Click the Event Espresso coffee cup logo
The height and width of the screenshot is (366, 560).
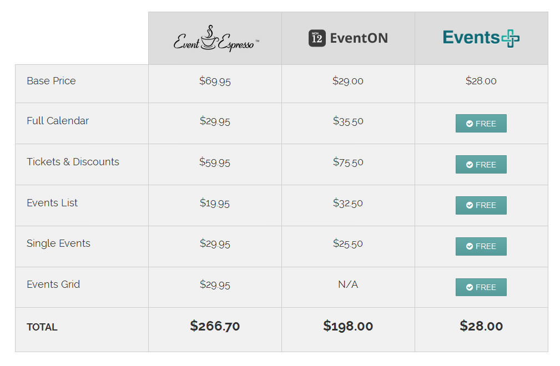tap(215, 38)
